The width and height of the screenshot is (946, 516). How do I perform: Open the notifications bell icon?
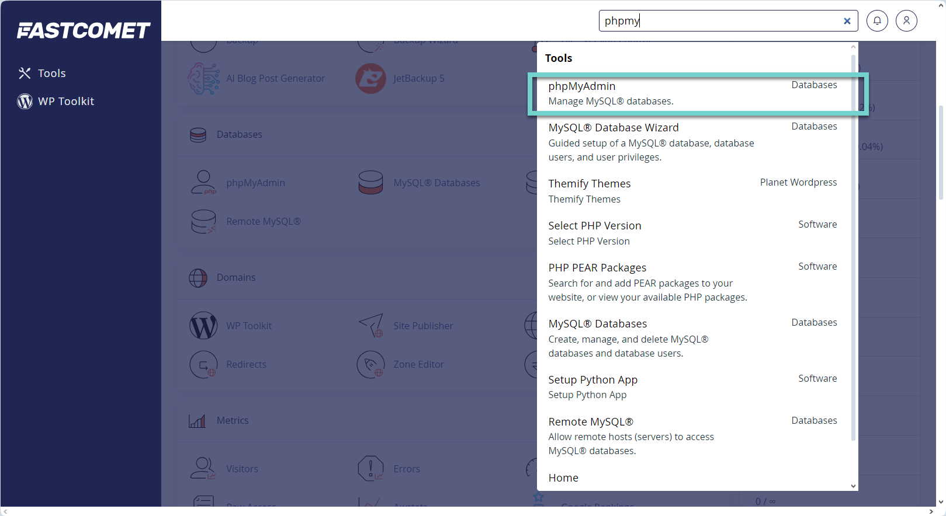click(x=877, y=21)
